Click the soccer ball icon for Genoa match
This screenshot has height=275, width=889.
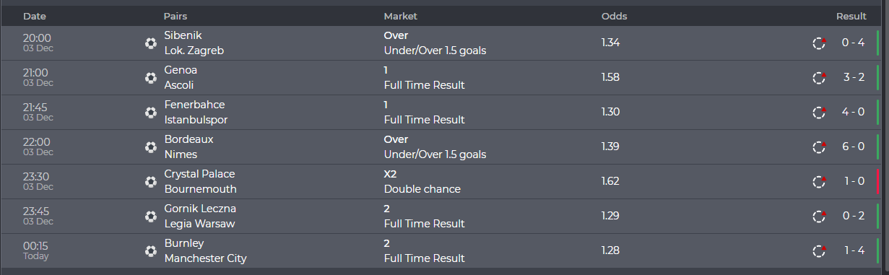pos(150,78)
